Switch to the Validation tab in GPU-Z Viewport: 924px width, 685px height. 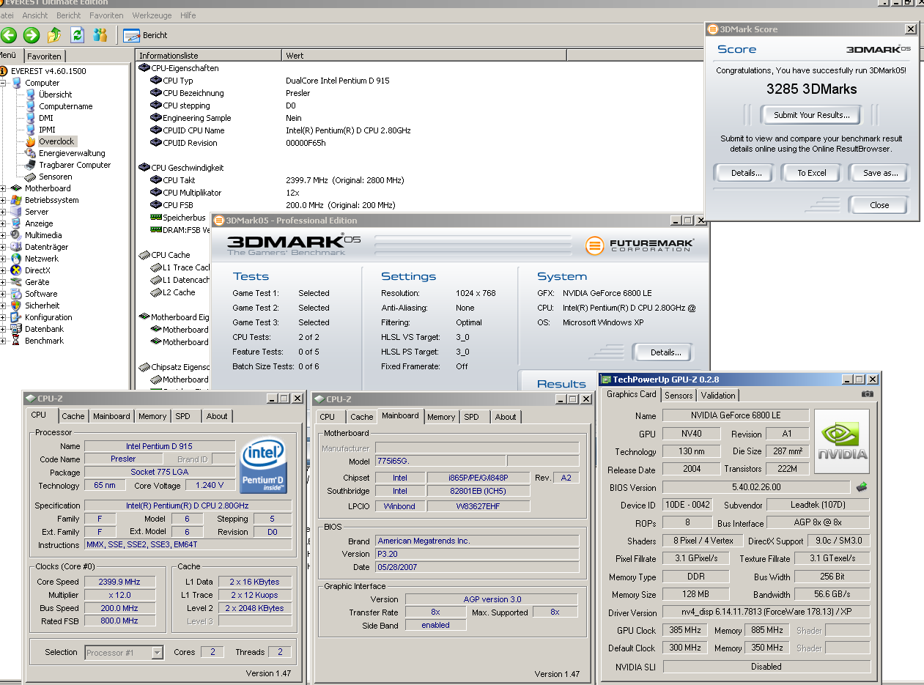(x=718, y=395)
